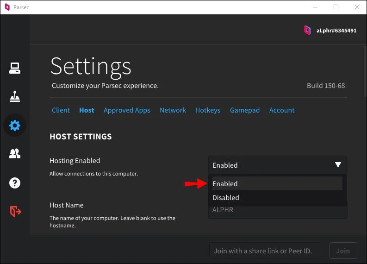The width and height of the screenshot is (367, 264).
Task: Click the red Log out icon
Action: [15, 211]
